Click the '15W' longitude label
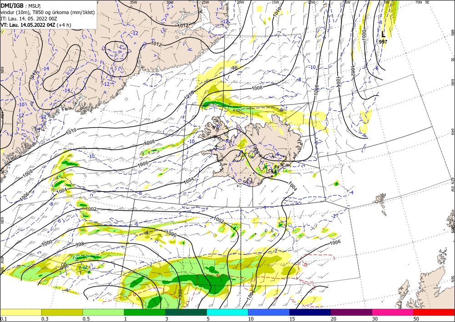Screen dimensions: 455x322 click(x=275, y=2)
